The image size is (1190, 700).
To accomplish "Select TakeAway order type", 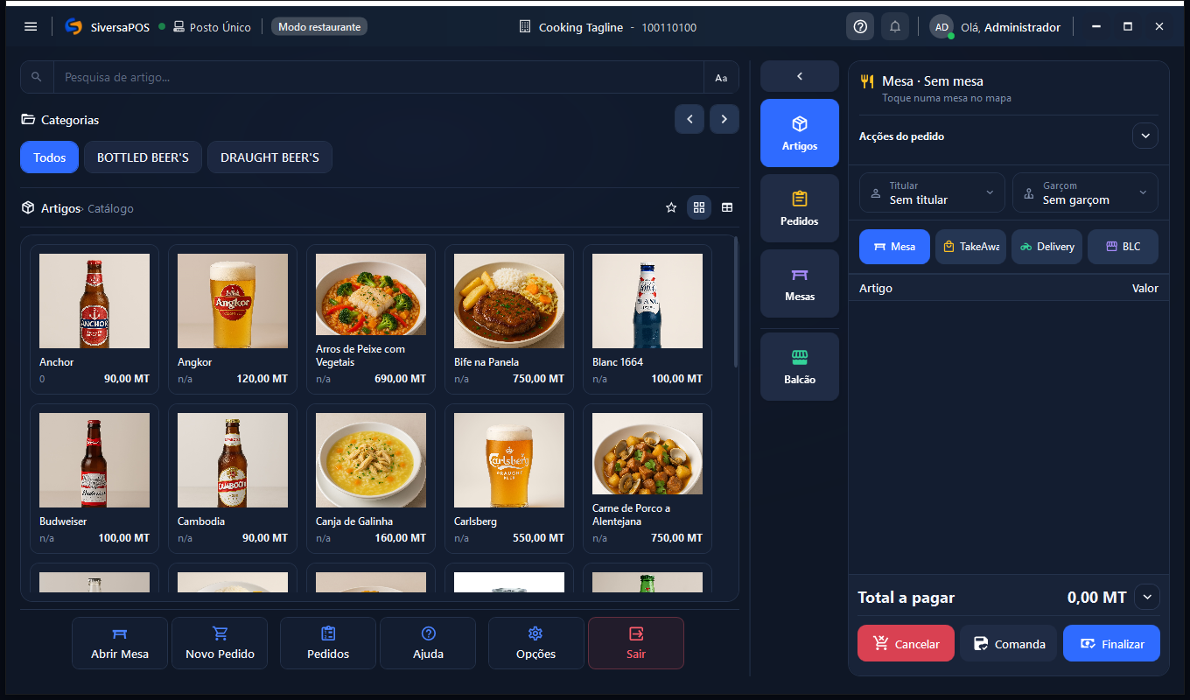I will click(x=970, y=247).
